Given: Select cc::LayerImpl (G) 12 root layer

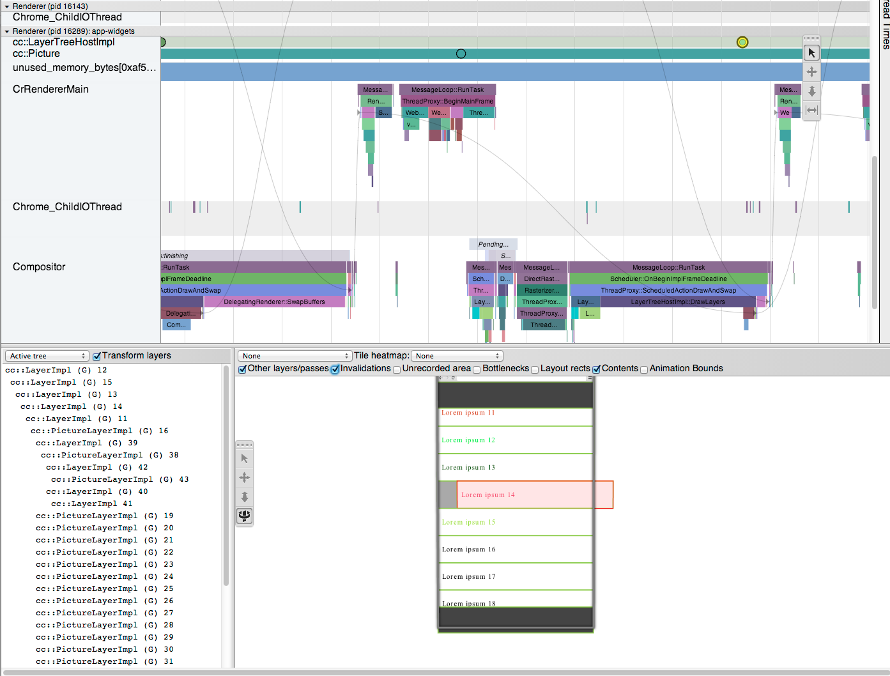Looking at the screenshot, I should [56, 370].
